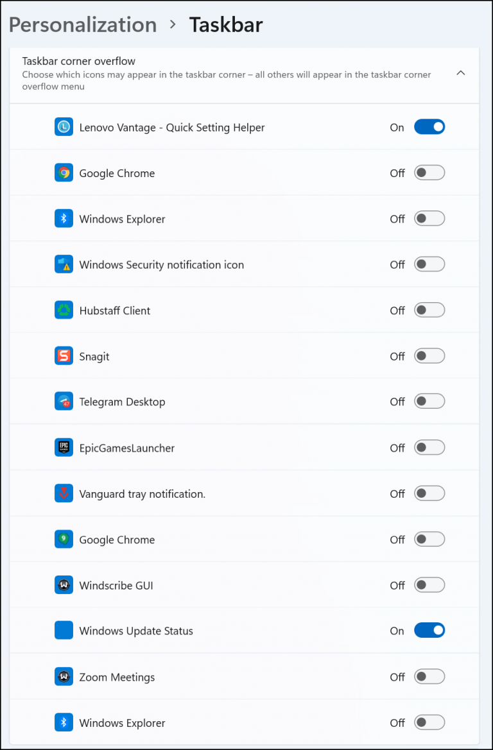Screen dimensions: 493x750
Task: Collapse the Taskbar corner overflow section
Action: click(461, 73)
